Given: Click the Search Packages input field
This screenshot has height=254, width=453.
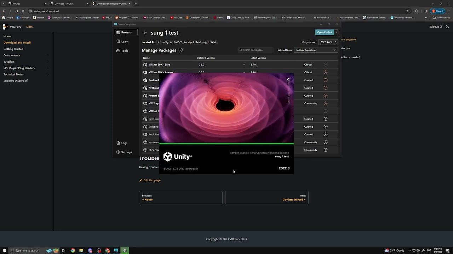Looking at the screenshot, I should [x=256, y=50].
